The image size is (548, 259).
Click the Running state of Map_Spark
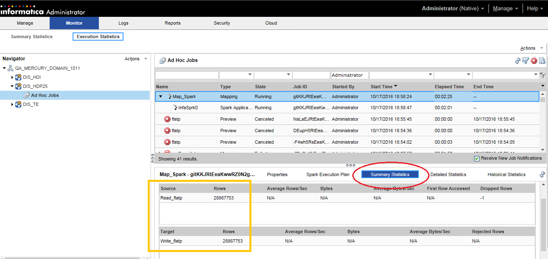tap(263, 96)
